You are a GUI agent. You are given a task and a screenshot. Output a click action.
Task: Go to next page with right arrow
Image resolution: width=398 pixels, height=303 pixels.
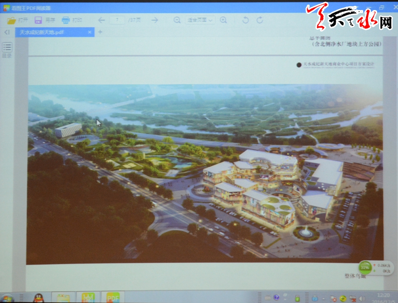155,20
